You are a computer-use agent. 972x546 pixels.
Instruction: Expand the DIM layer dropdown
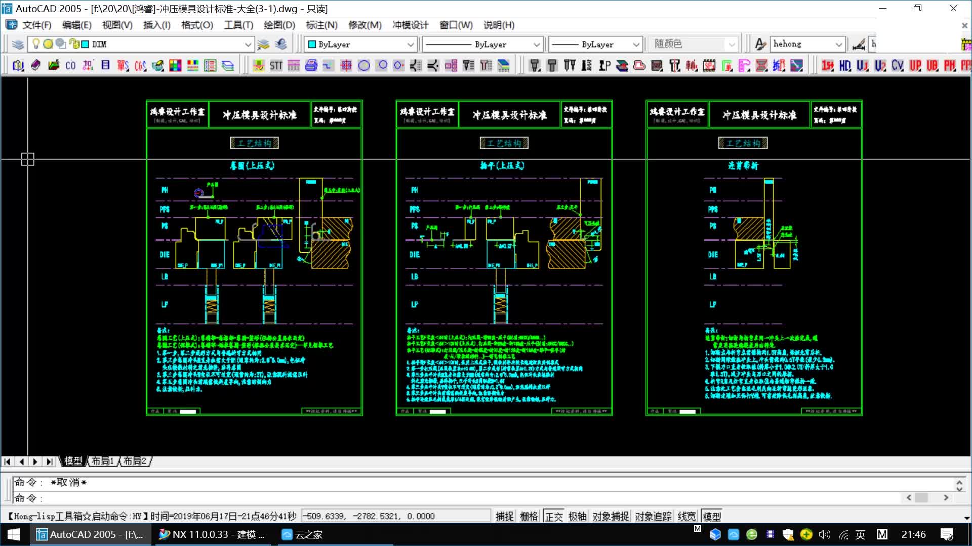[x=248, y=44]
